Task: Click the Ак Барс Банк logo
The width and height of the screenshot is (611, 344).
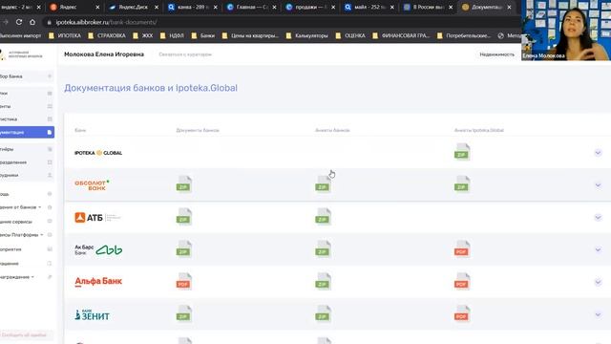Action: click(x=98, y=249)
